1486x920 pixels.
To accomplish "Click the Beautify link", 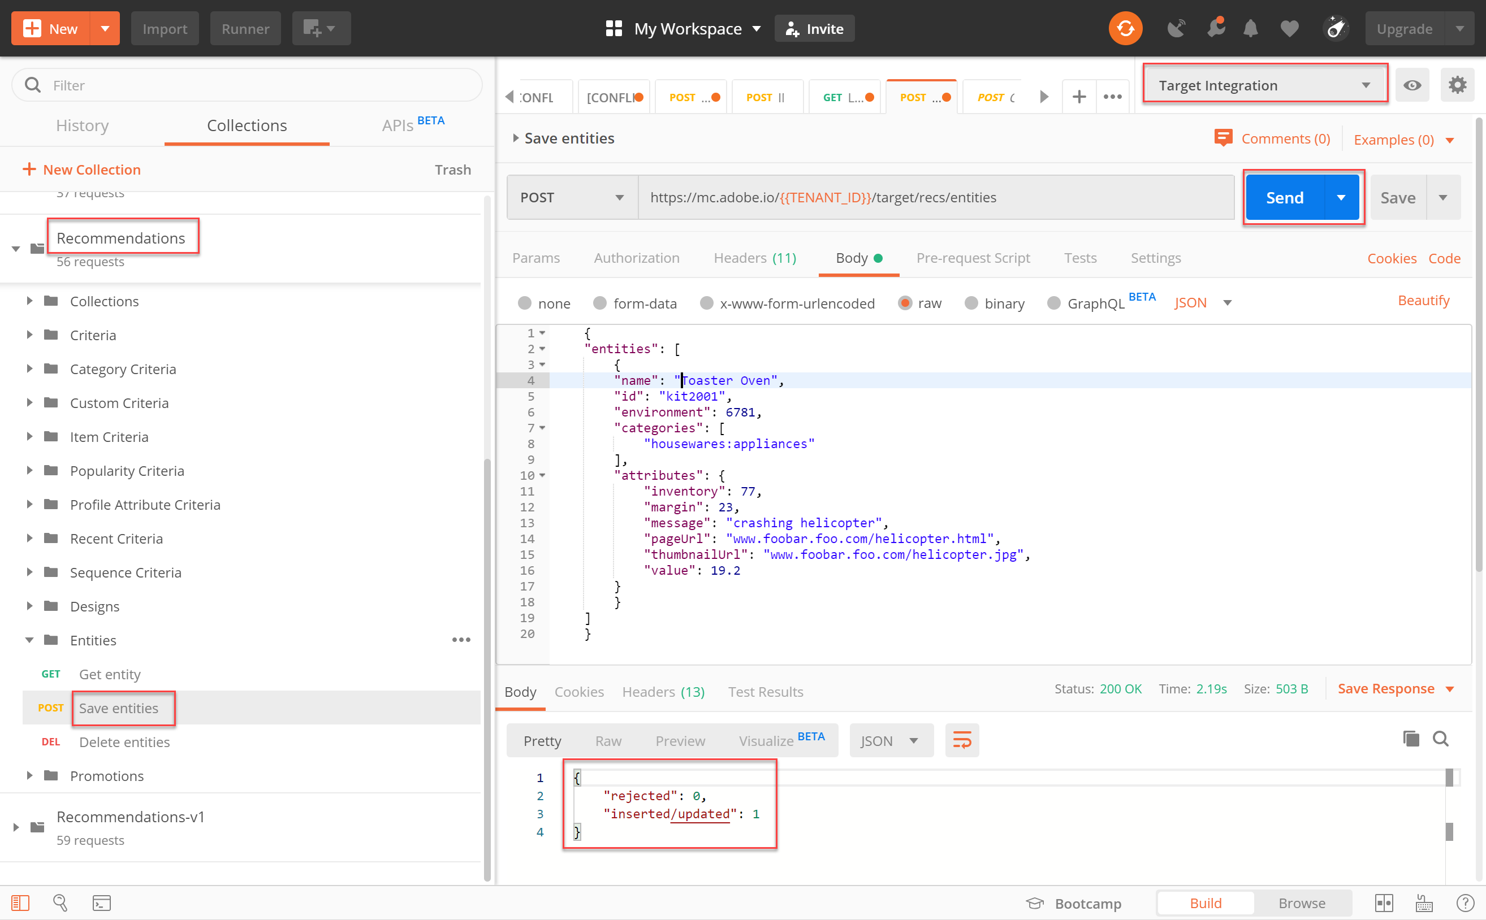I will coord(1423,301).
